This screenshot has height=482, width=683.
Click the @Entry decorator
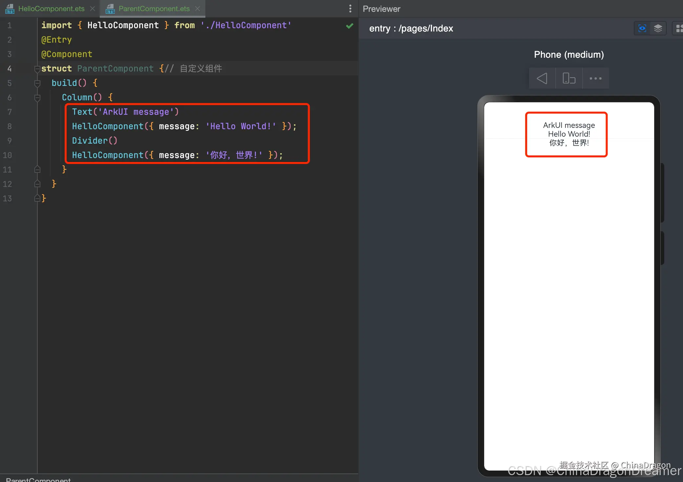[56, 40]
